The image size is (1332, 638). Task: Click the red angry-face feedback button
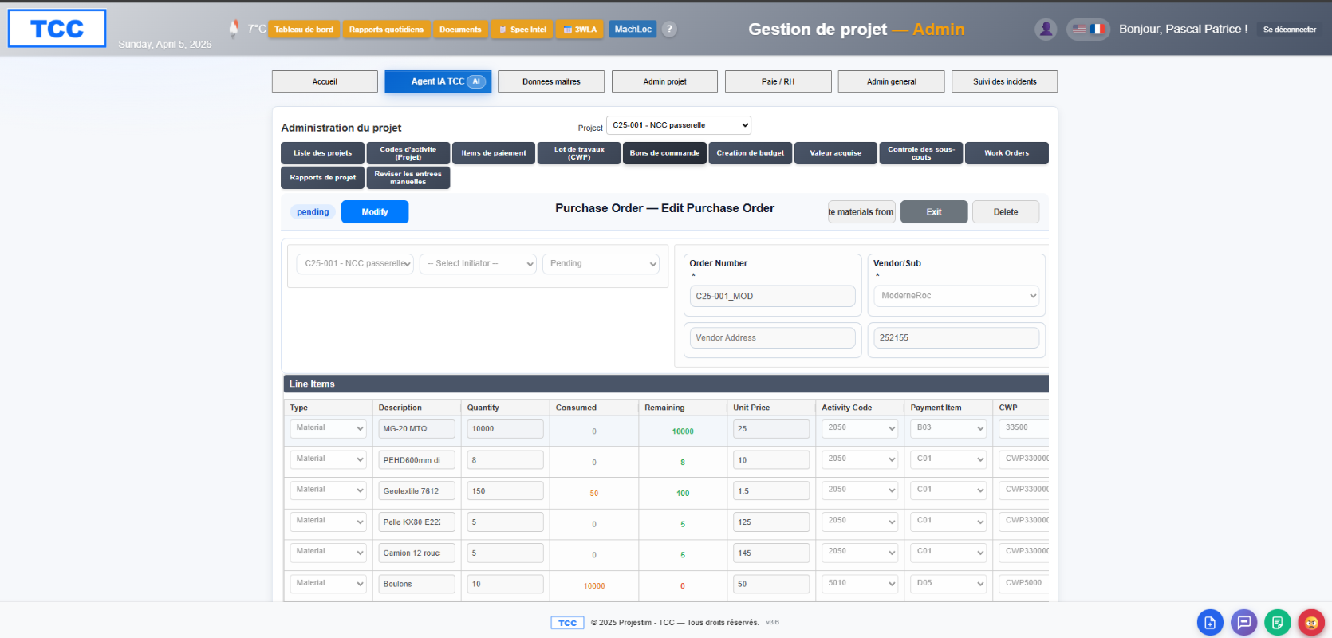click(1310, 623)
